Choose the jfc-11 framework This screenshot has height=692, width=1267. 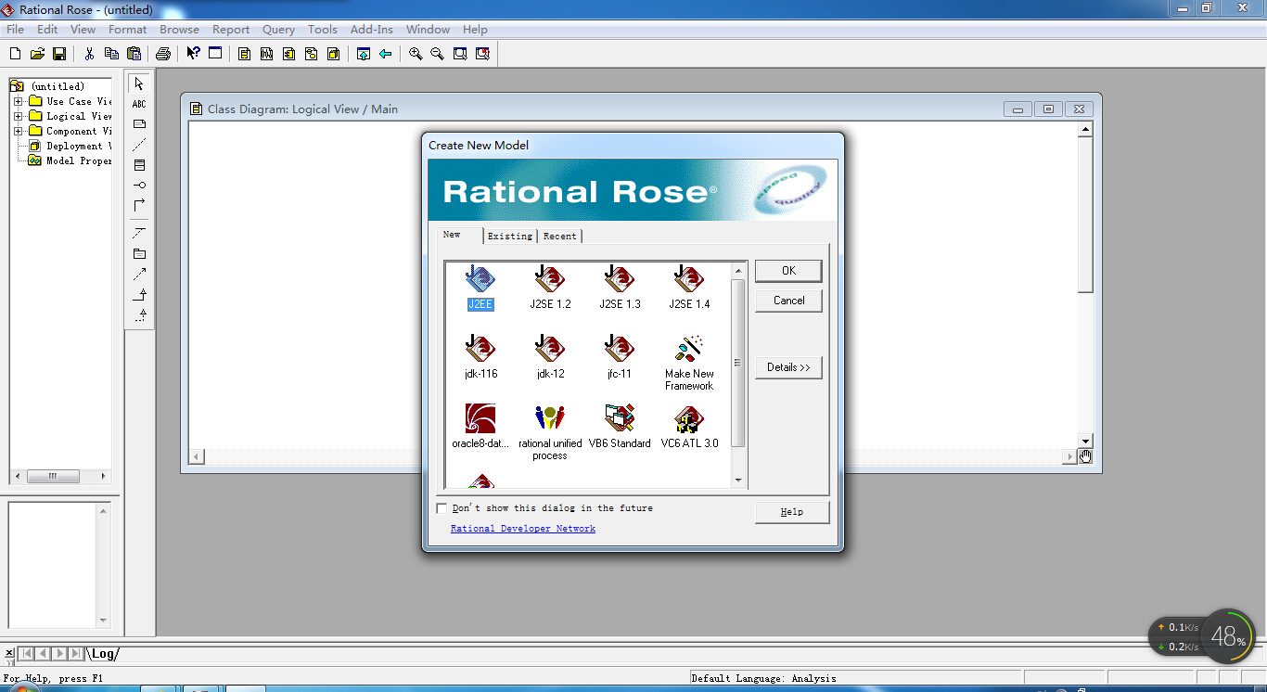pos(620,357)
